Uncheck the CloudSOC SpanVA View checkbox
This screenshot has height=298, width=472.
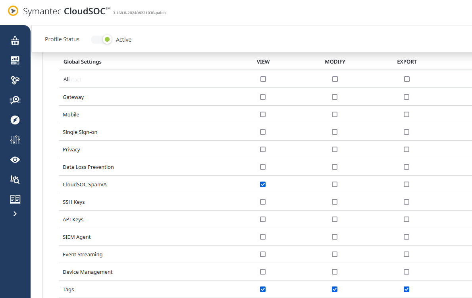pos(263,184)
